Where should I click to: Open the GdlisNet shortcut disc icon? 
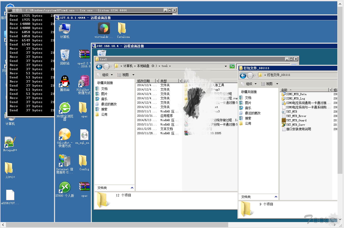(65, 138)
